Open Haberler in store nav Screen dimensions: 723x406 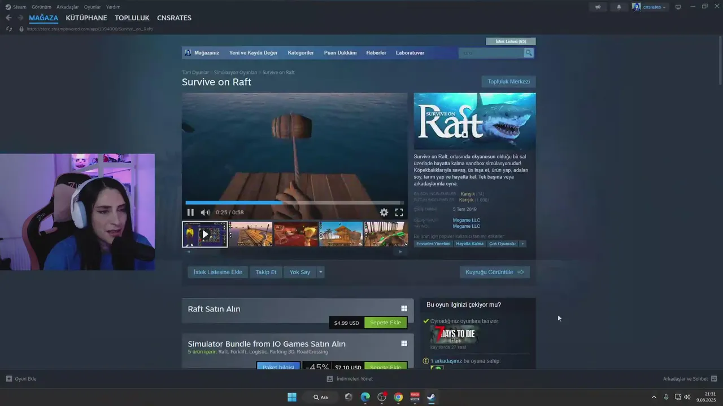point(376,53)
